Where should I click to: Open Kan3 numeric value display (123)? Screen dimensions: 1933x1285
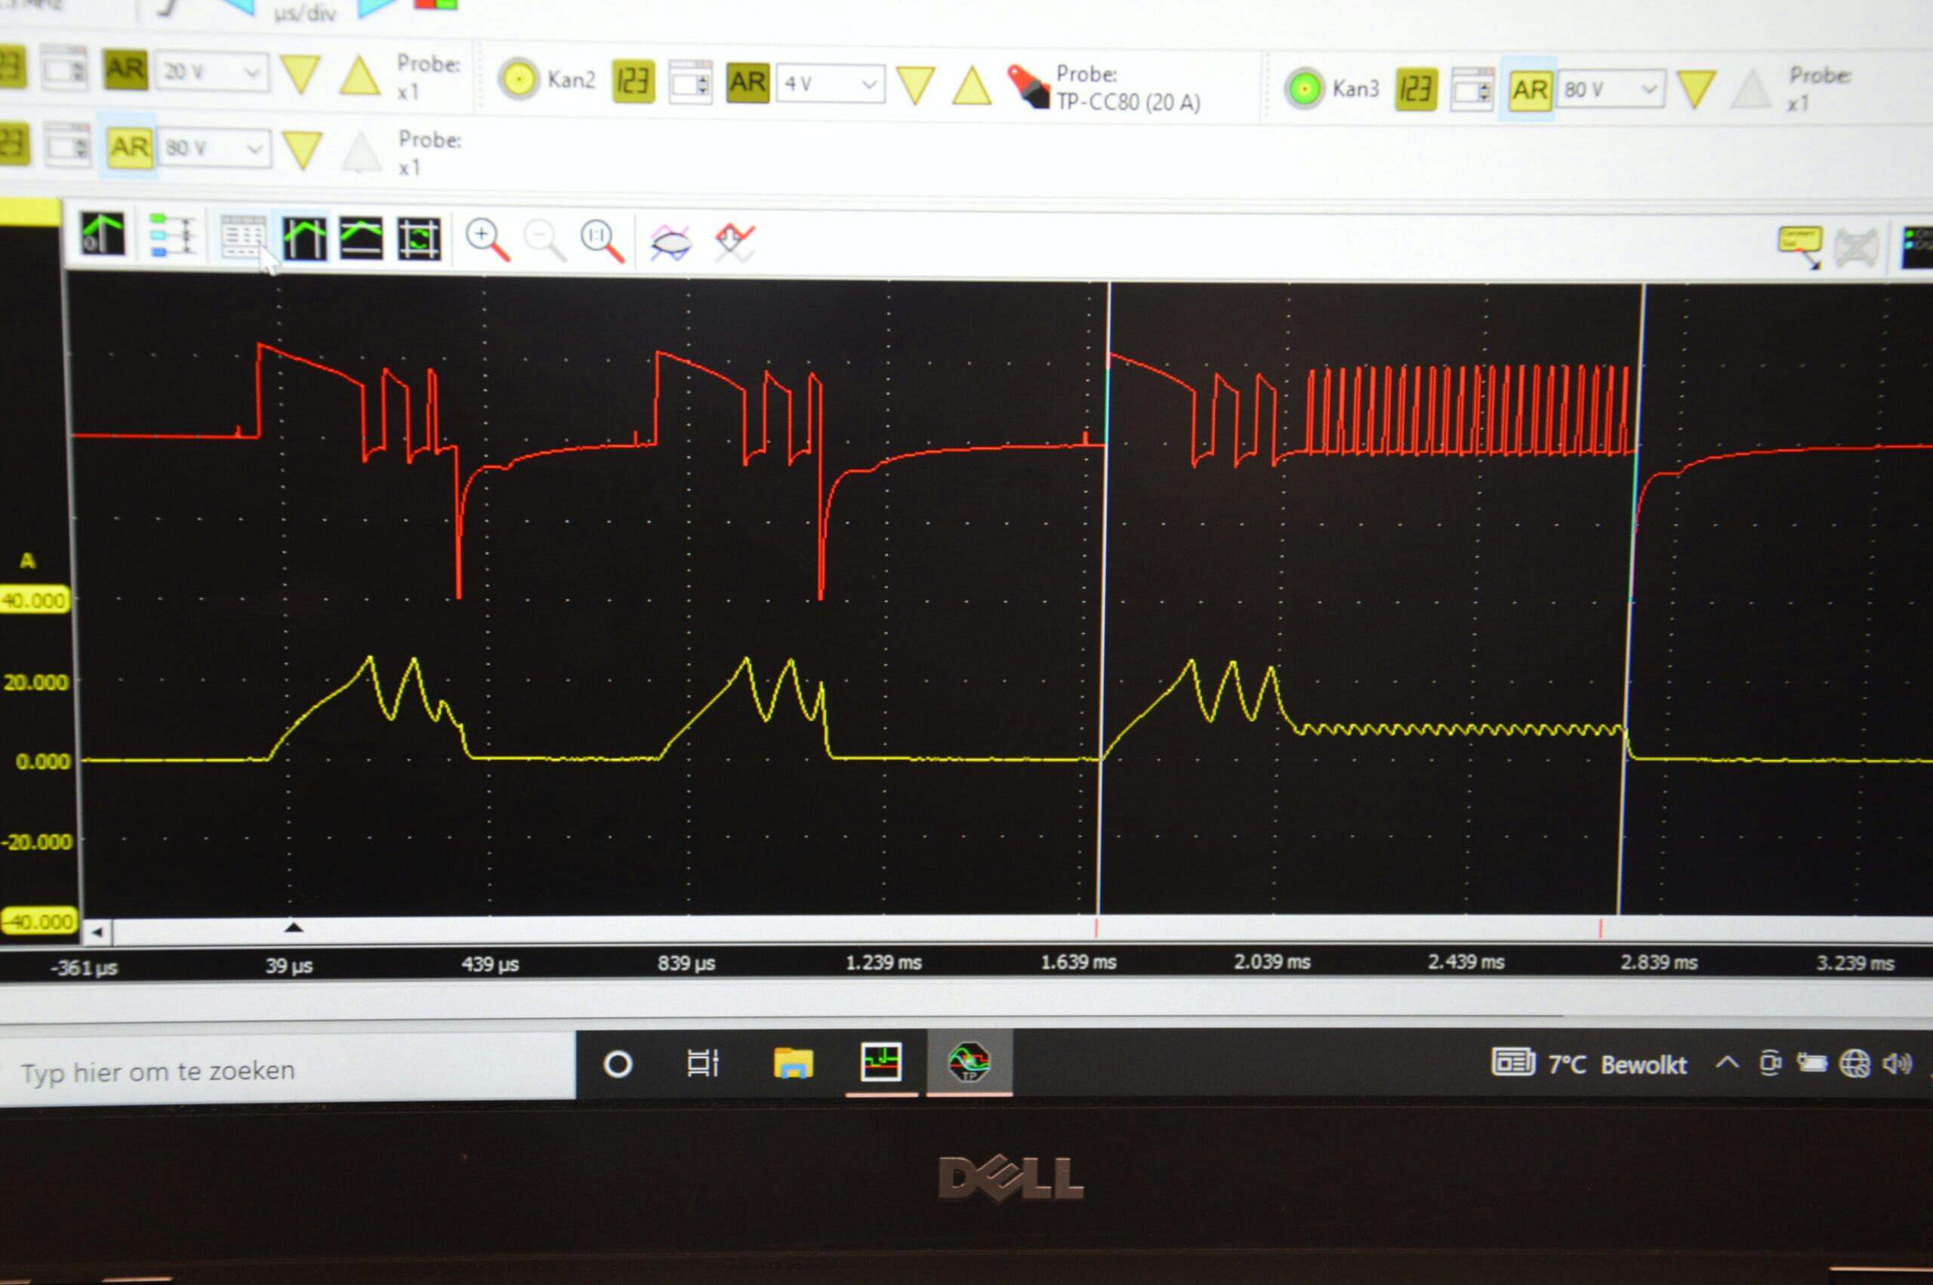1417,89
